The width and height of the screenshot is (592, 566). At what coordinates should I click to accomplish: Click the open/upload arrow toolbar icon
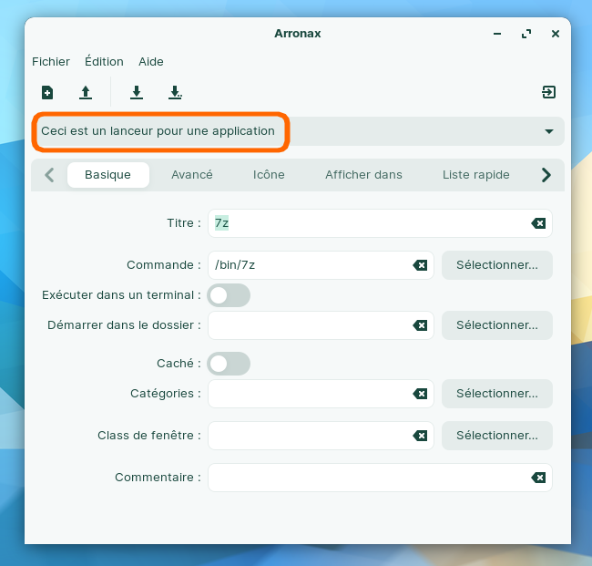86,92
